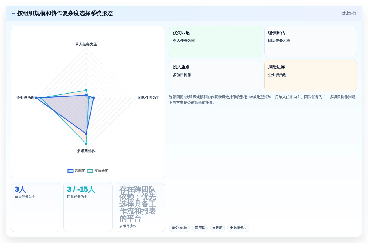This screenshot has height=243, width=368.
Task: Select the 优先匹配 card
Action: [215, 41]
